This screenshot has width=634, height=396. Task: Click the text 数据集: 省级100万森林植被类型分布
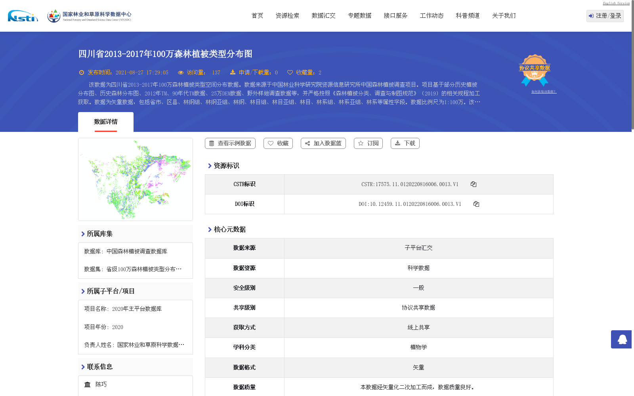tap(133, 269)
